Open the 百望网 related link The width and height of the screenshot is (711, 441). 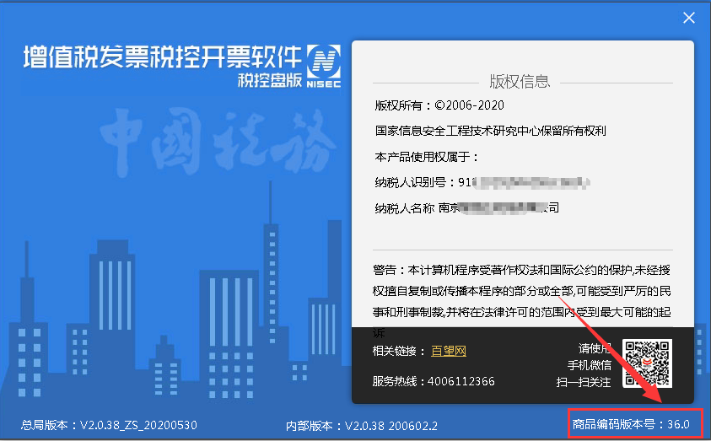point(449,351)
